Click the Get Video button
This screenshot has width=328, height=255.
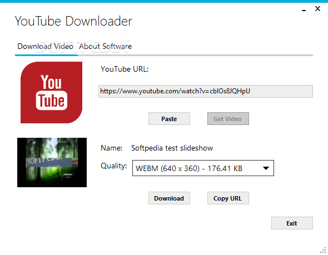click(228, 119)
